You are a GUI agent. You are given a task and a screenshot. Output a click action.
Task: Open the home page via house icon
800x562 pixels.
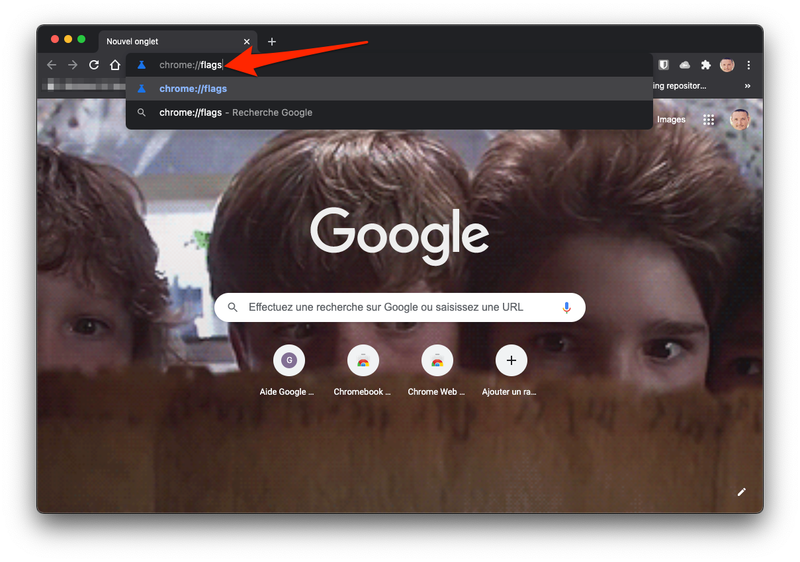point(115,65)
